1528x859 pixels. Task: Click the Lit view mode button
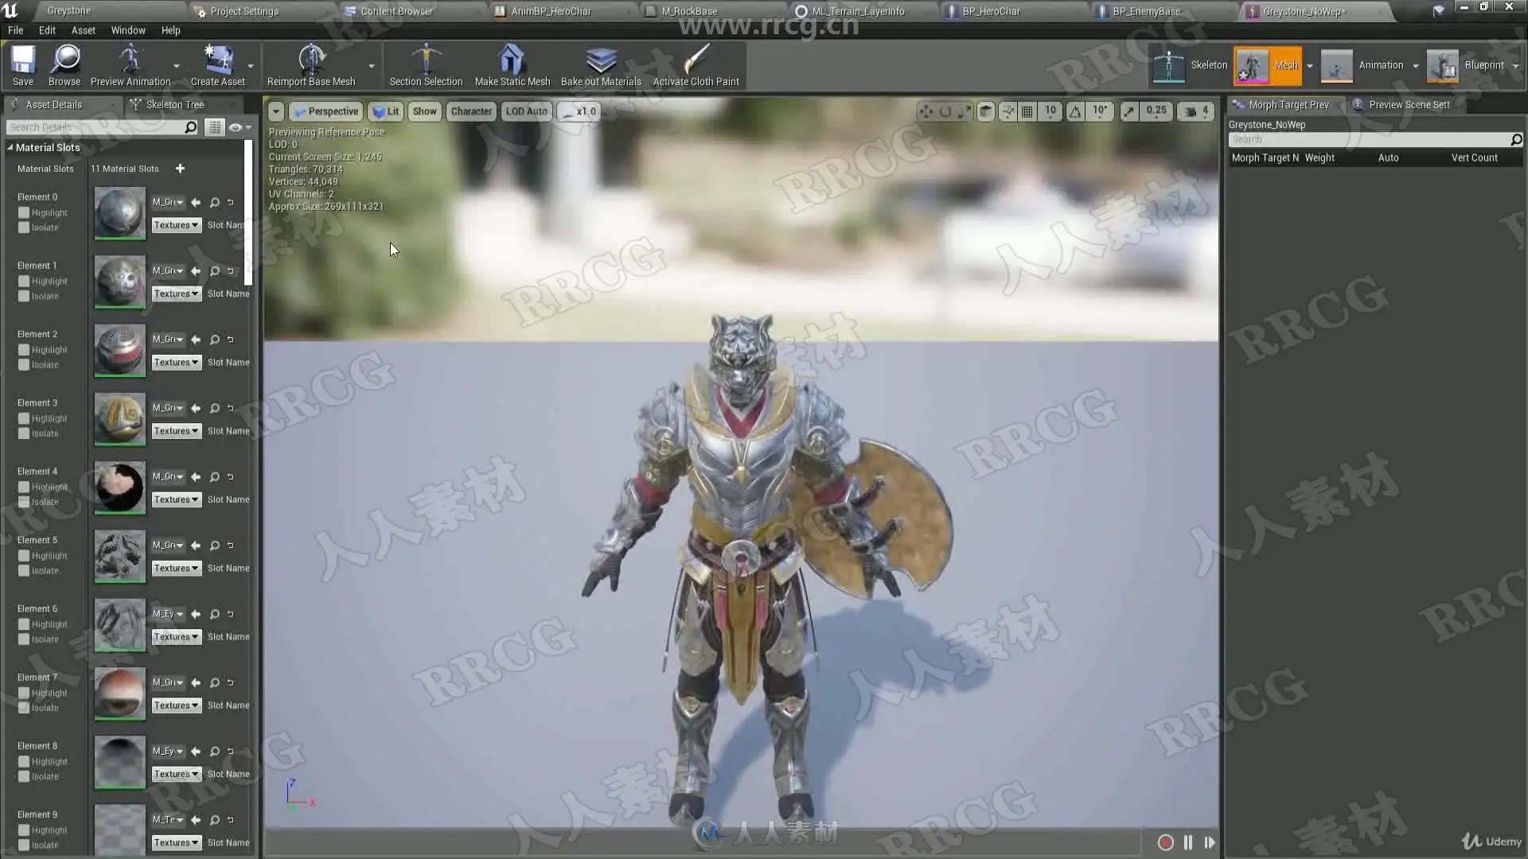pos(386,111)
